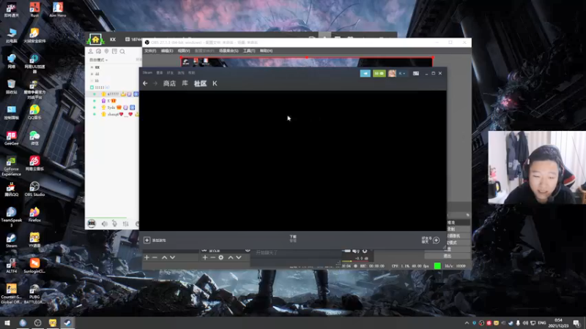This screenshot has height=329, width=586.
Task: Open the K profile tab in Steam
Action: pos(215,83)
